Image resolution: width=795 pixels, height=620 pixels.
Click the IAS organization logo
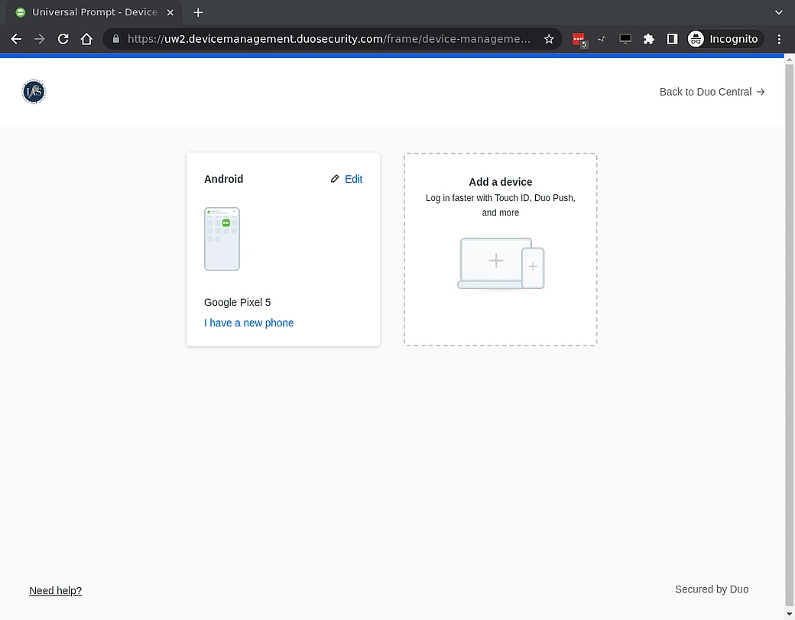[34, 92]
